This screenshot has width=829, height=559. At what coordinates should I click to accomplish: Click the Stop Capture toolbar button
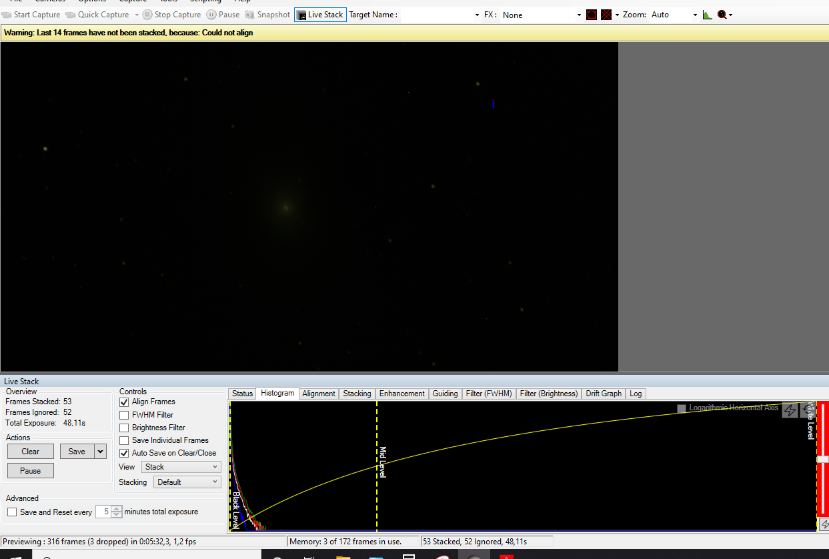[x=171, y=15]
